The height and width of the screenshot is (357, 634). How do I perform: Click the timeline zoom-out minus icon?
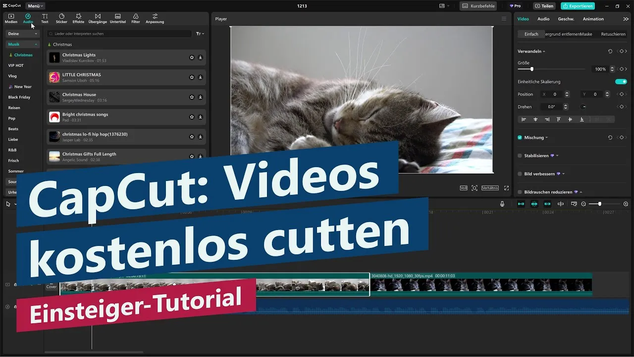pyautogui.click(x=583, y=204)
